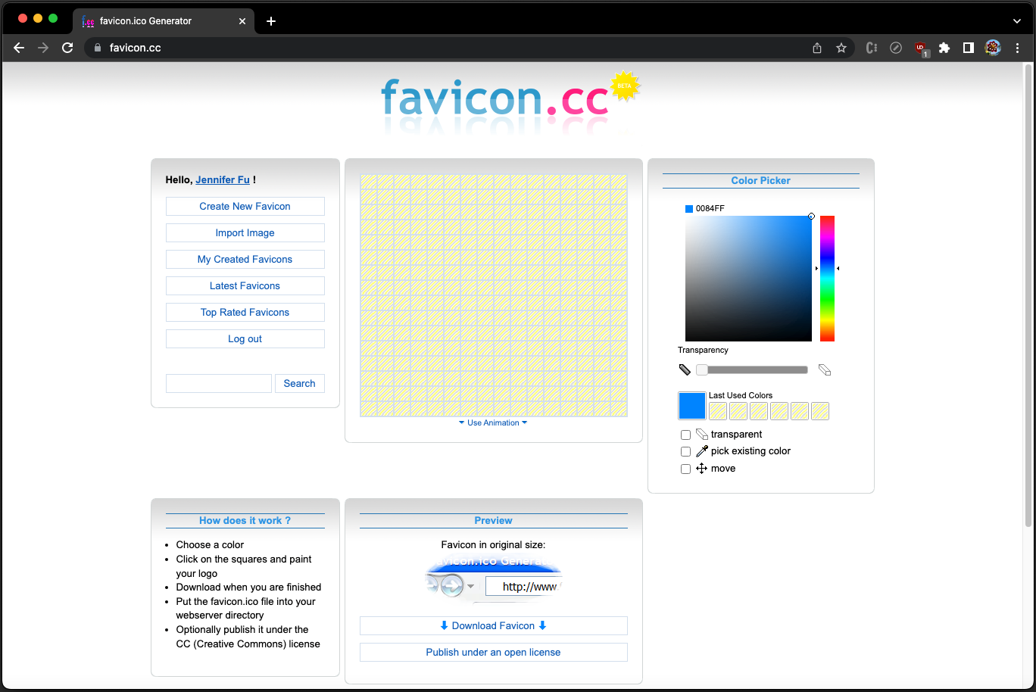Expand the left arrow beside Use Animation
The image size is (1036, 692).
463,422
